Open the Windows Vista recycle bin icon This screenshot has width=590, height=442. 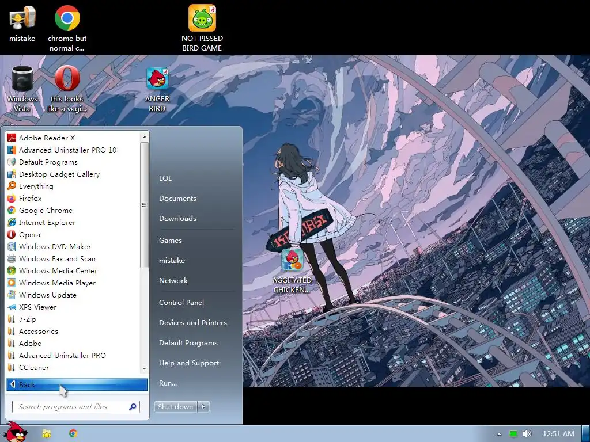tap(22, 89)
